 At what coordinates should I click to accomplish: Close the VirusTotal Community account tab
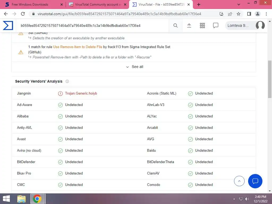125,5
